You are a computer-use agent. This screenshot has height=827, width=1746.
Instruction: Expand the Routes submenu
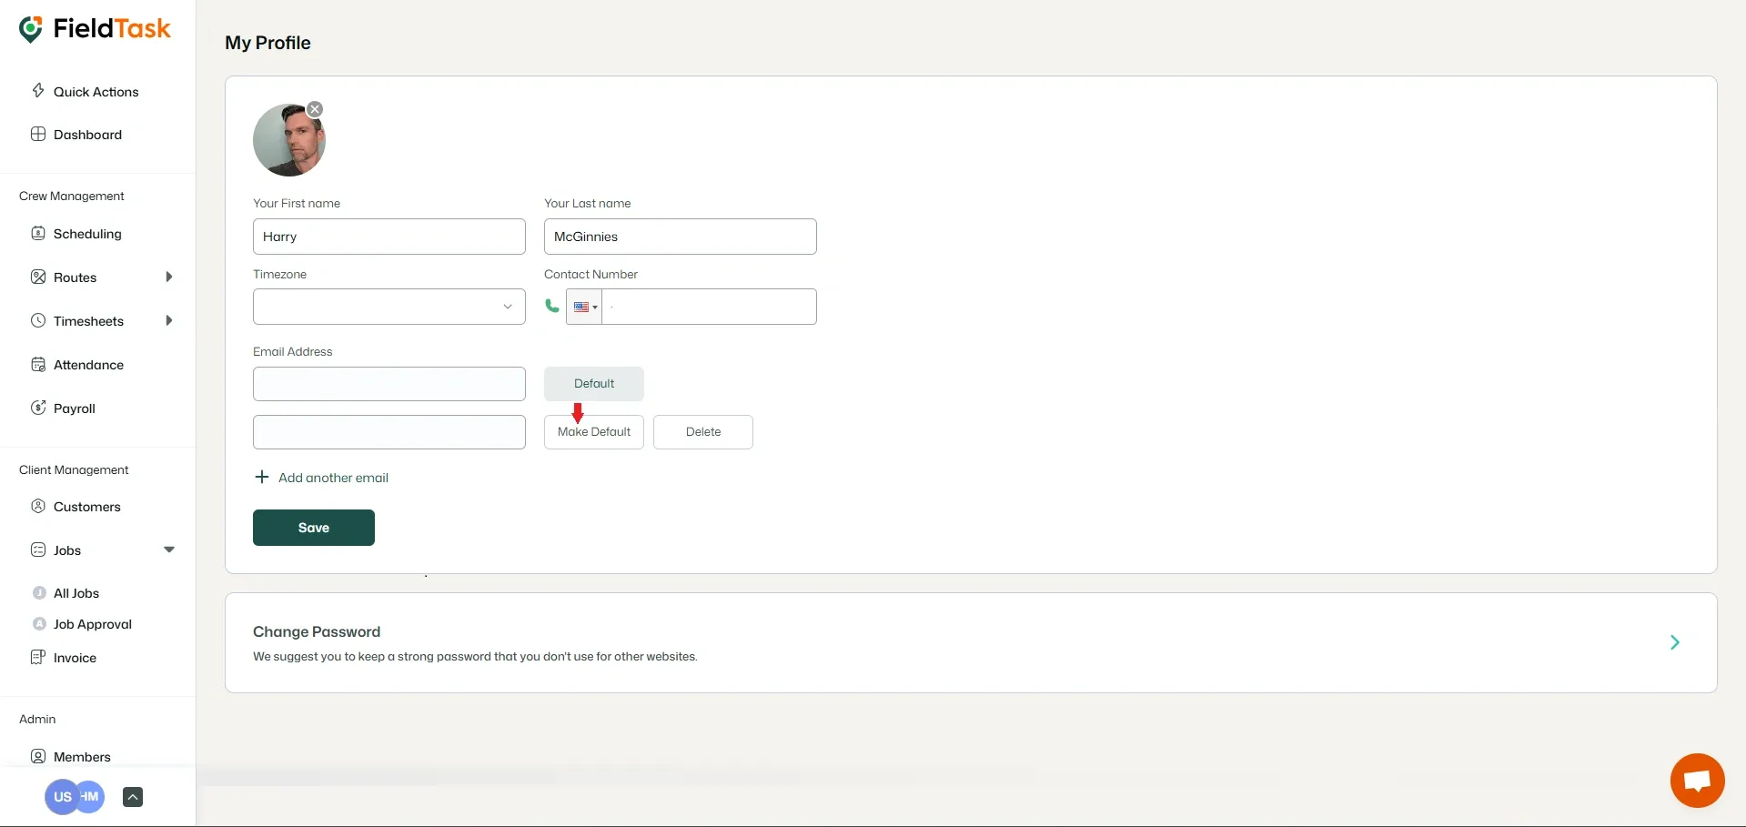click(x=169, y=277)
